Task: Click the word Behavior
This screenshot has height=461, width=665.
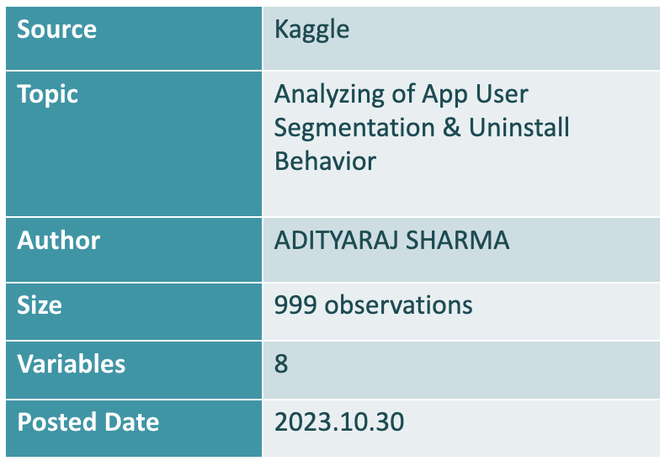Action: pos(325,160)
